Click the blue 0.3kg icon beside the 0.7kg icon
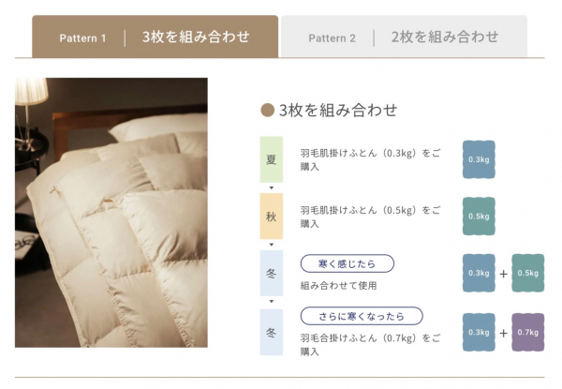Image resolution: width=562 pixels, height=389 pixels. pyautogui.click(x=479, y=333)
